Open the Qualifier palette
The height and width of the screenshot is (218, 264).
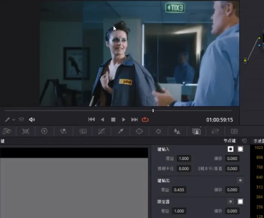tap(120, 131)
